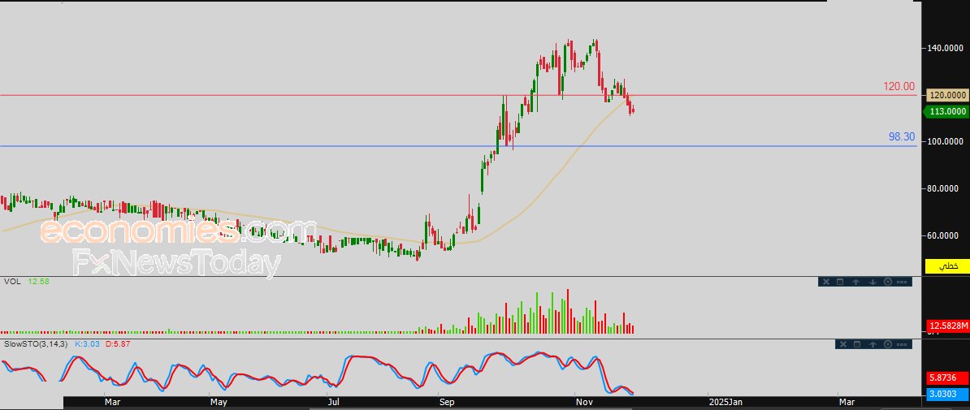This screenshot has height=410, width=970.
Task: Open SlowSTO indicator settings gear
Action: [x=888, y=344]
